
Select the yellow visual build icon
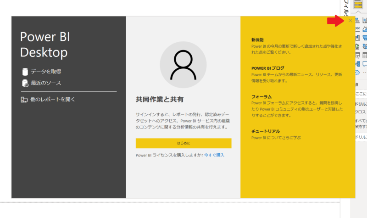[x=358, y=5]
